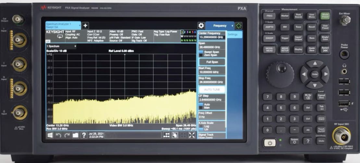Open Windows Start menu icon
Viewport: 360px width, 163px height.
[x=50, y=135]
